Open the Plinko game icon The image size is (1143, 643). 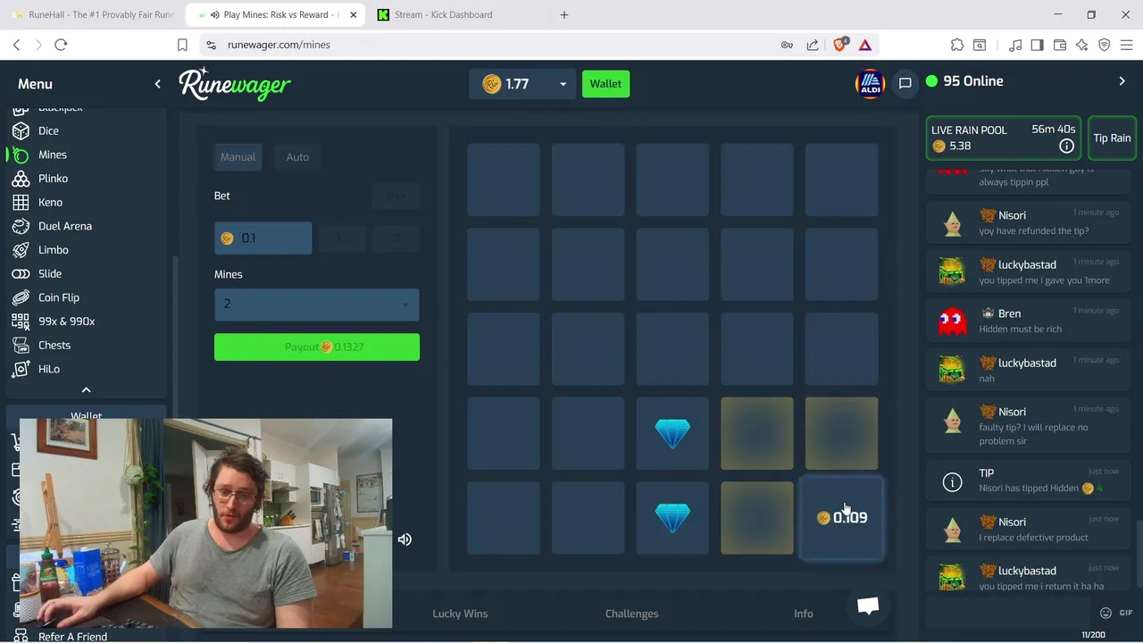pos(21,179)
